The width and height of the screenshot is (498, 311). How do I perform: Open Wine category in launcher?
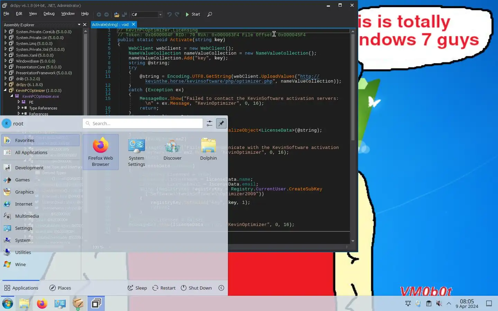[x=41, y=264]
